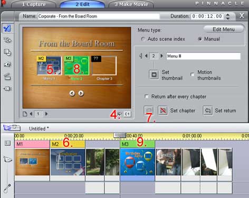This screenshot has height=198, width=249.
Task: Increase the Duration value with up arrow
Action: click(228, 15)
